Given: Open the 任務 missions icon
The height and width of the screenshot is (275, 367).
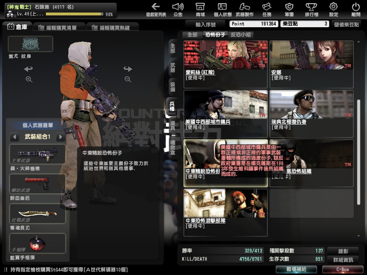Looking at the screenshot, I should click(267, 10).
